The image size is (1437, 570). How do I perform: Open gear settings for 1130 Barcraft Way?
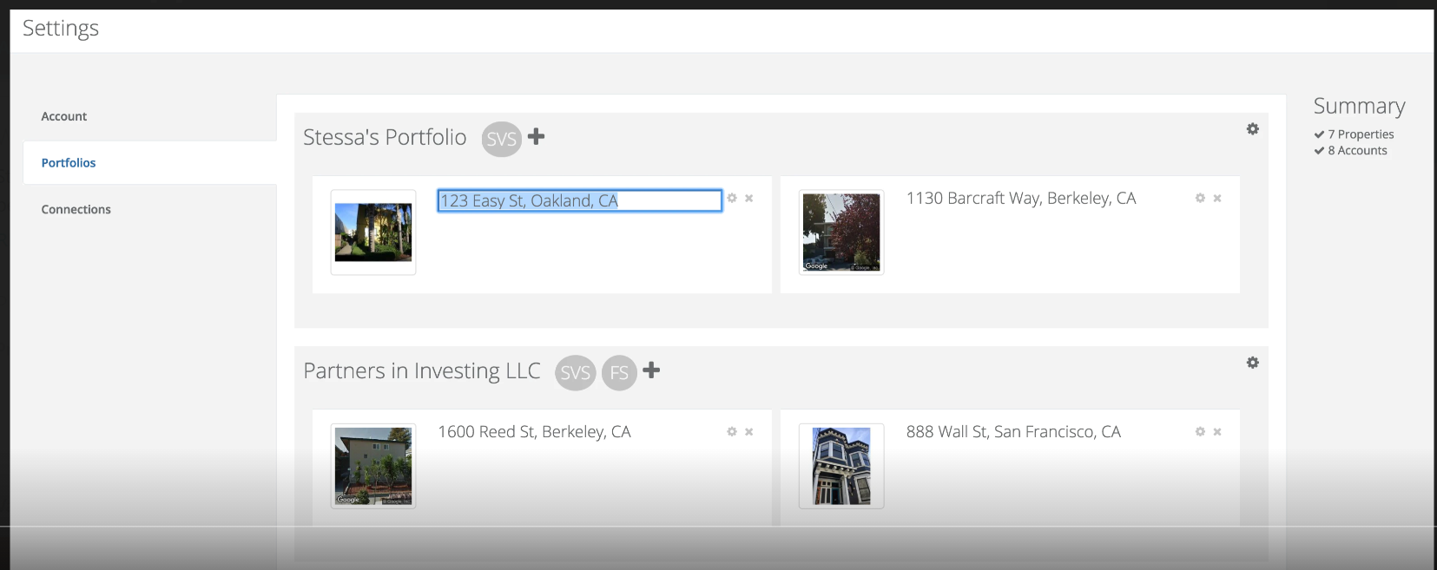(1200, 198)
